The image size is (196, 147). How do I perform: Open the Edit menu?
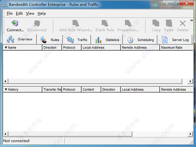19,13
